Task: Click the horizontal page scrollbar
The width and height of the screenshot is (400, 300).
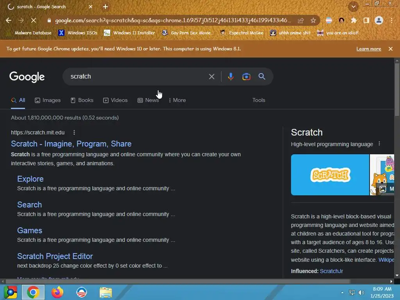Action: point(178,281)
